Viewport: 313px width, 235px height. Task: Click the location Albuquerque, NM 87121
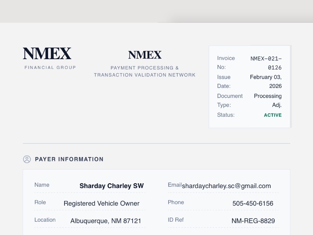106,221
